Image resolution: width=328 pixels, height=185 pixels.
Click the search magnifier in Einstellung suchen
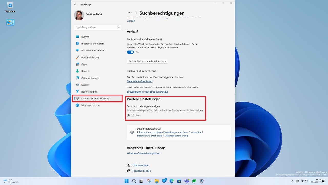(118, 27)
